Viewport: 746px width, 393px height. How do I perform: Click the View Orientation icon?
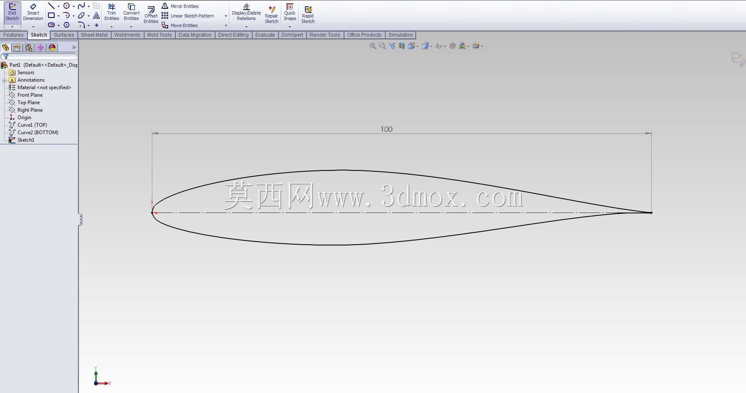point(412,46)
